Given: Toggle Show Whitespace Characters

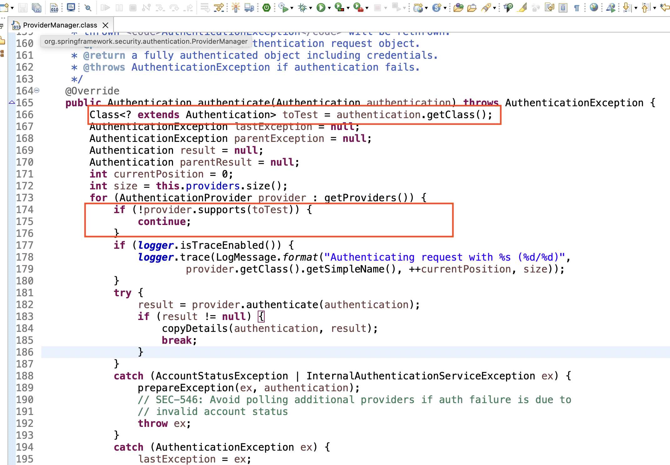Looking at the screenshot, I should pyautogui.click(x=577, y=8).
